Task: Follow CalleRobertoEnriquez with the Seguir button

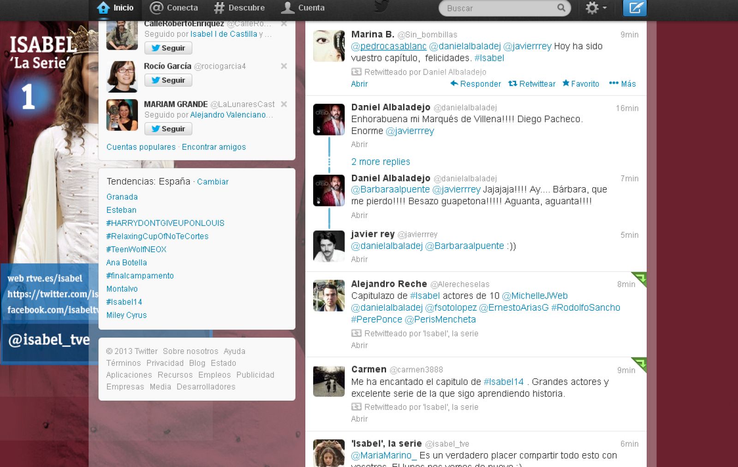Action: (168, 48)
